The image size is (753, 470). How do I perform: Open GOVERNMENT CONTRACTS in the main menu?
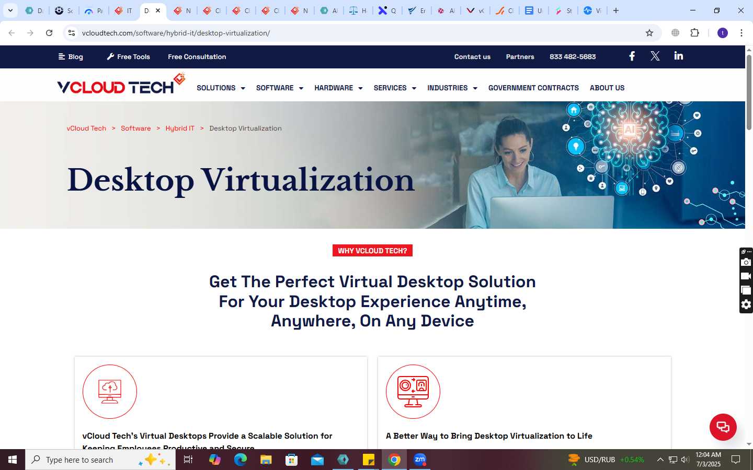(x=533, y=88)
